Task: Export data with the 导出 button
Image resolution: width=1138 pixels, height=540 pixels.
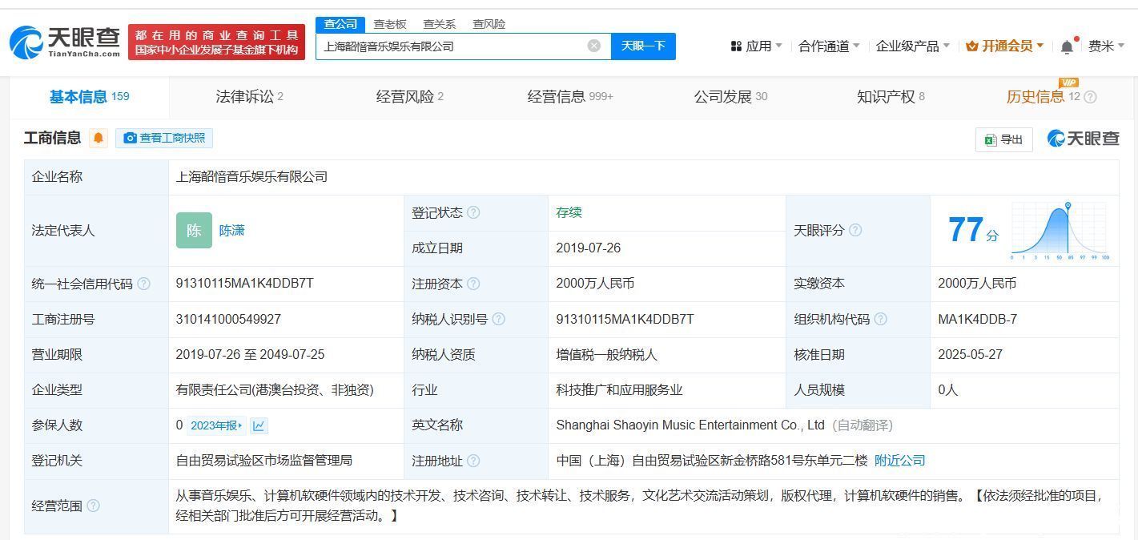Action: [x=1004, y=139]
